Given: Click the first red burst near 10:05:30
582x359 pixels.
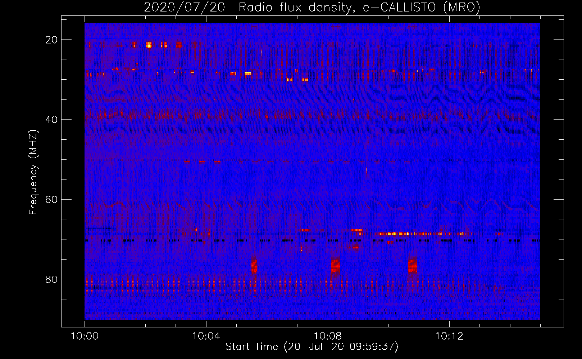Looking at the screenshot, I should tap(254, 266).
